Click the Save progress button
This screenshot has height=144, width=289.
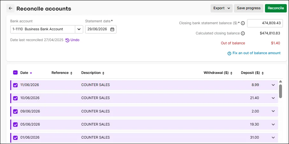click(249, 8)
